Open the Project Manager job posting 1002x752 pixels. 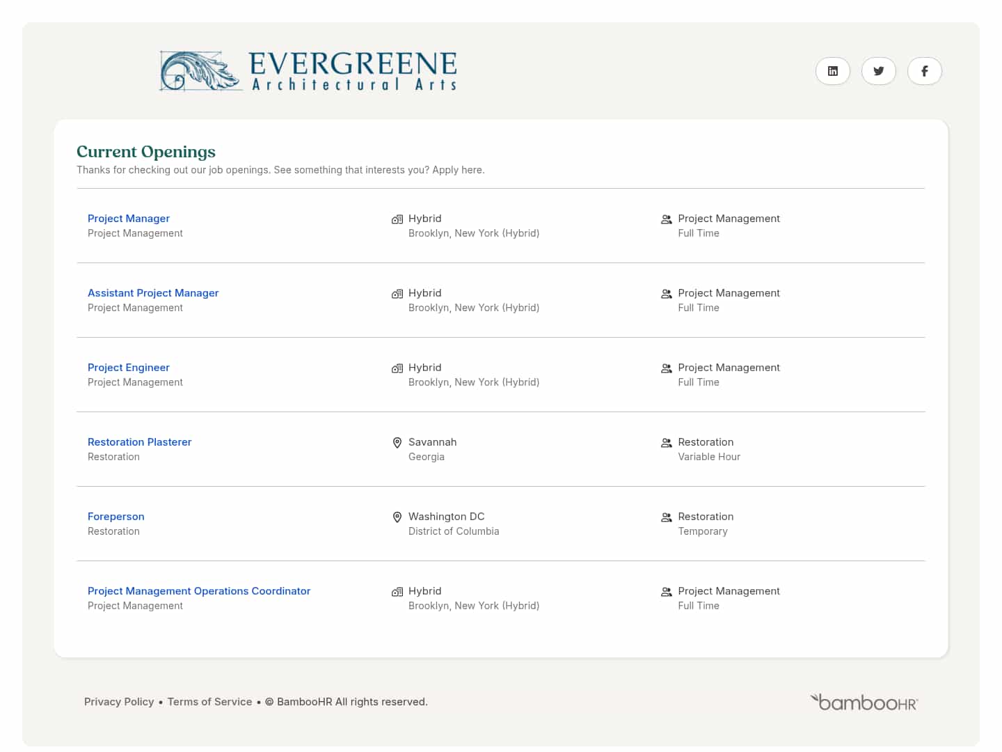[128, 218]
